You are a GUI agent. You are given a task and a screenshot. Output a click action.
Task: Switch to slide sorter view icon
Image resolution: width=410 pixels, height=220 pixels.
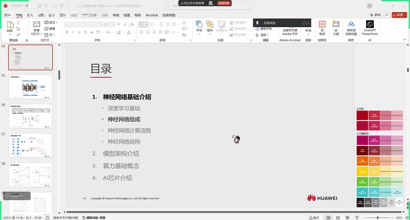pyautogui.click(x=338, y=217)
